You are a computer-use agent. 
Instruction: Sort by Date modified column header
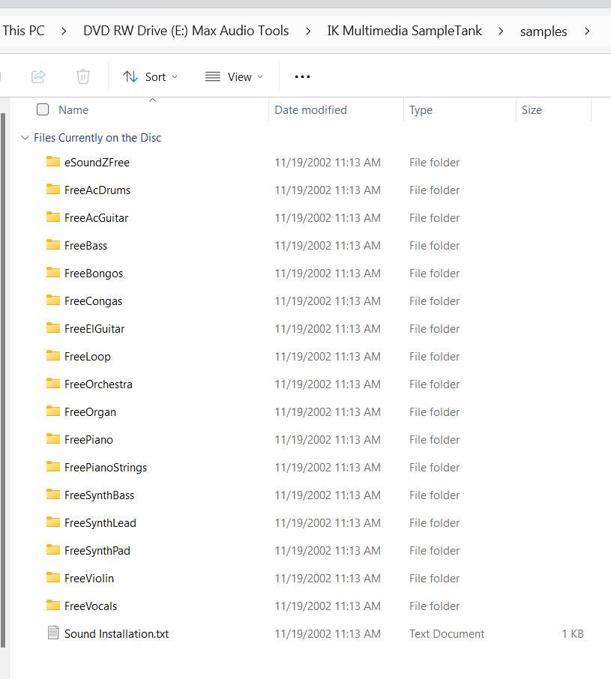[x=310, y=109]
